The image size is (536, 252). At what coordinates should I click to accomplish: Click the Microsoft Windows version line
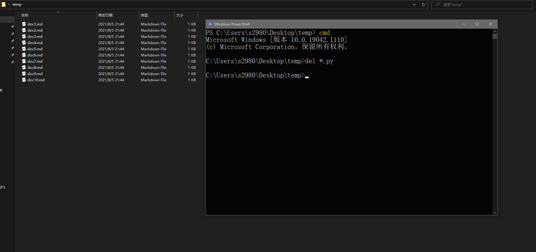click(276, 40)
